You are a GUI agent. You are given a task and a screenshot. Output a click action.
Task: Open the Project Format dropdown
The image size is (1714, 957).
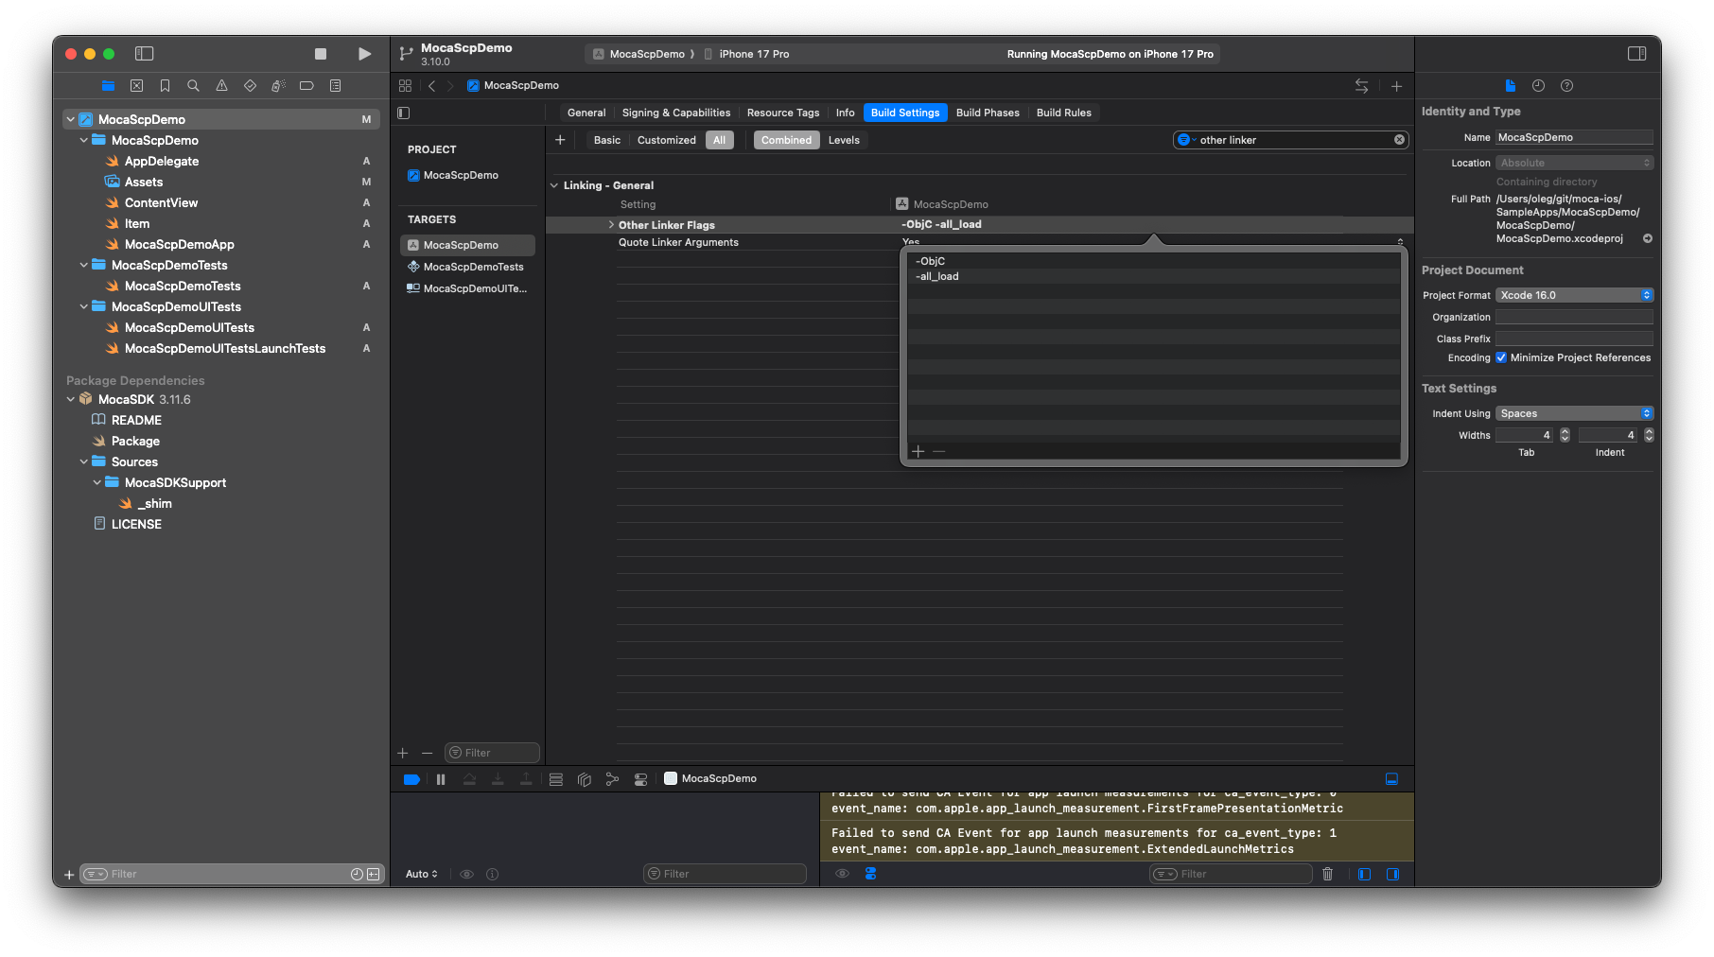pos(1574,295)
